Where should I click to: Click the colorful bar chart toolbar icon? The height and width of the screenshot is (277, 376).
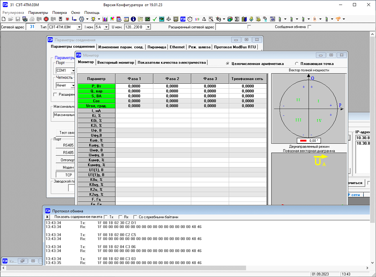click(105, 19)
